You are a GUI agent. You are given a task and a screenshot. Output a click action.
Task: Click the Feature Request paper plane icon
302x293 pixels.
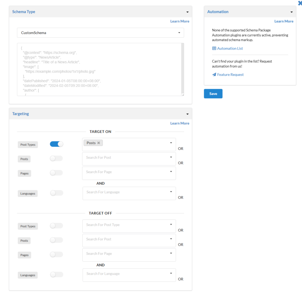coord(214,75)
